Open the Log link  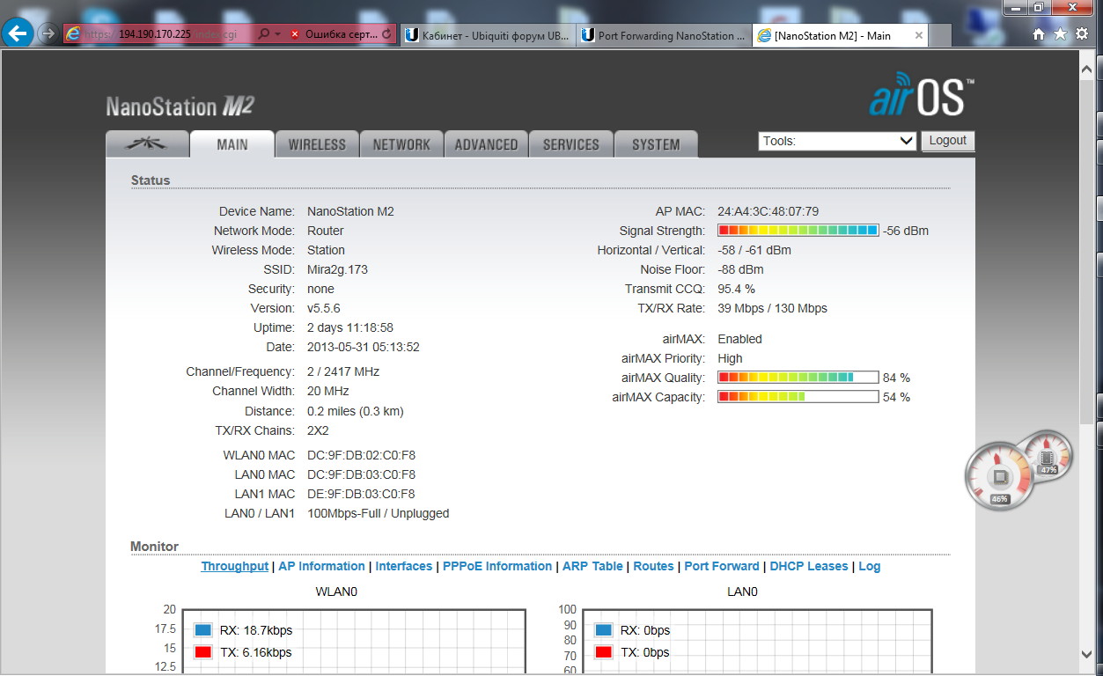point(869,566)
